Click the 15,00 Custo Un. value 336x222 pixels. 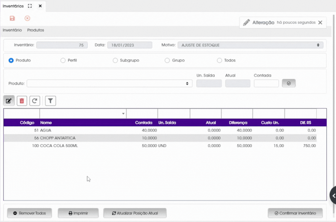click(x=279, y=146)
